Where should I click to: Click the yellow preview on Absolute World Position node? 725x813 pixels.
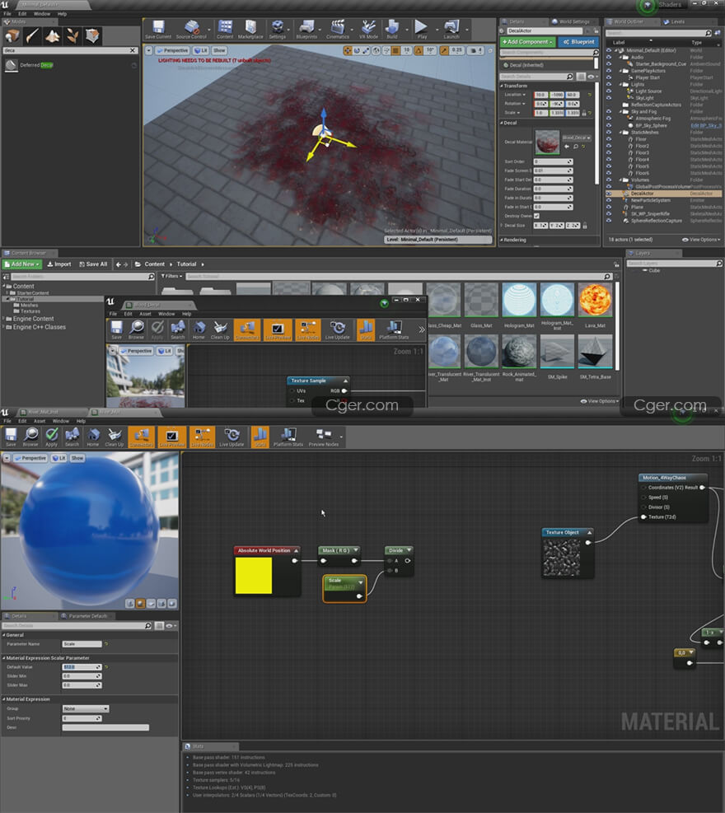pyautogui.click(x=254, y=576)
